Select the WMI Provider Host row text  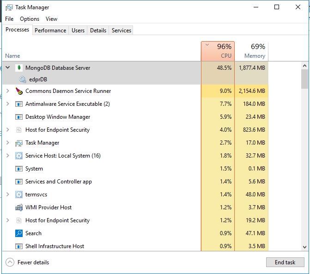click(x=49, y=207)
